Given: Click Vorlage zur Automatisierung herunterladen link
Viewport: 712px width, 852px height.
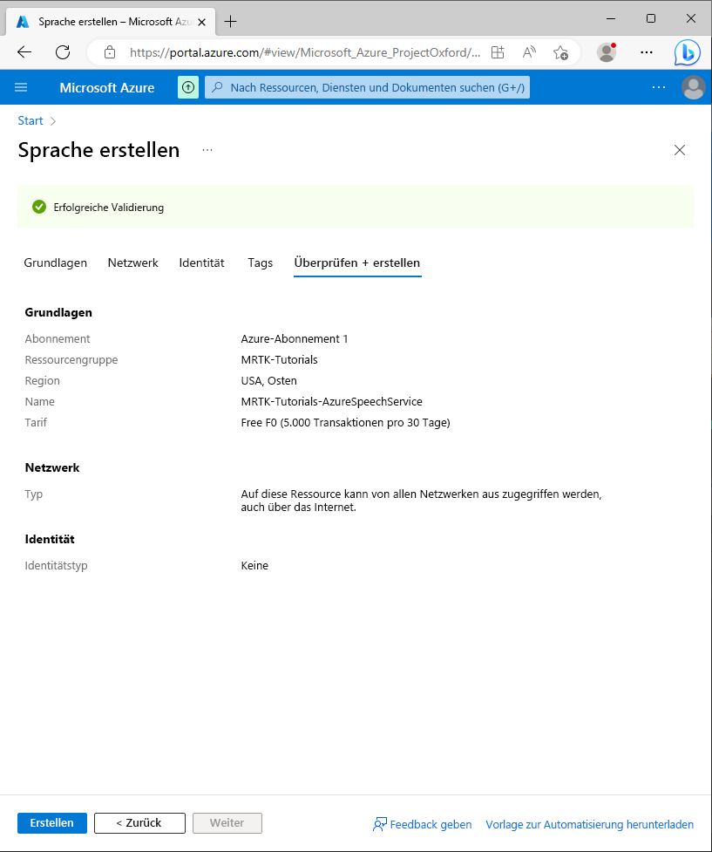Looking at the screenshot, I should click(x=589, y=824).
